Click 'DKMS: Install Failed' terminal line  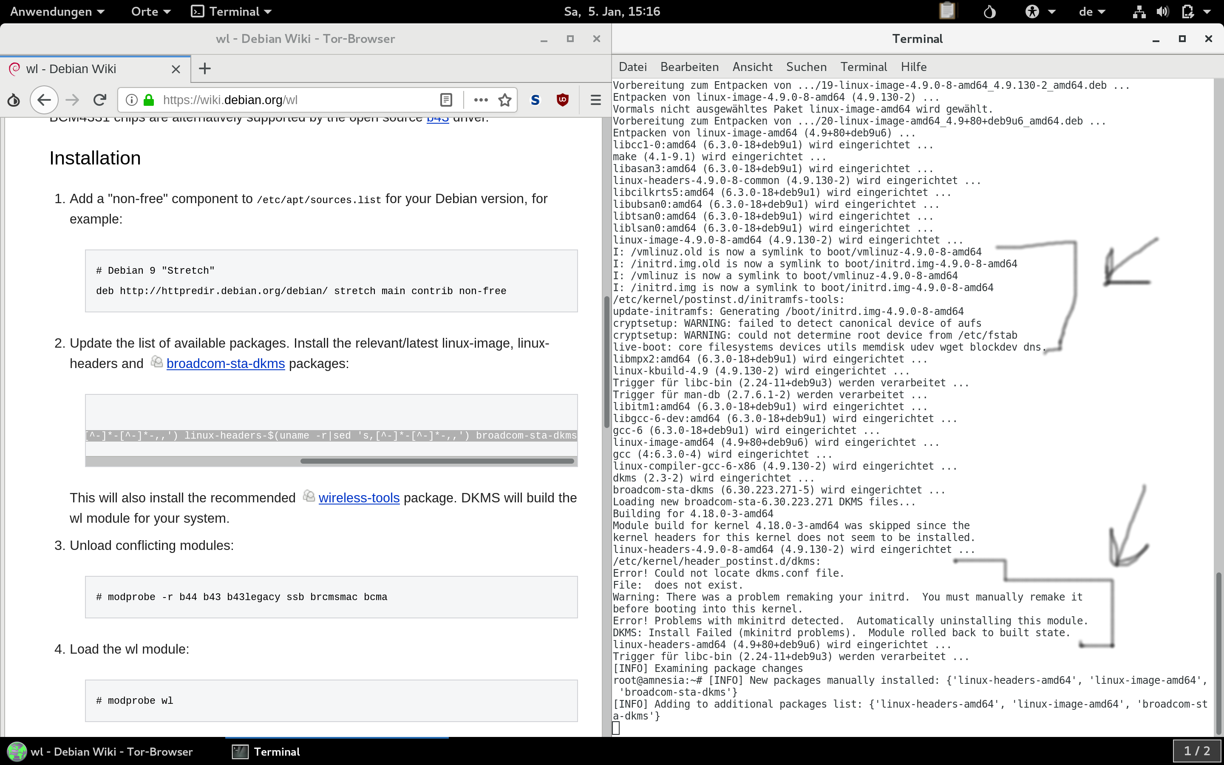(841, 633)
